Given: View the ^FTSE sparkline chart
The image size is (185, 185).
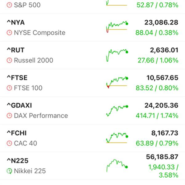Looking at the screenshot, I should pyautogui.click(x=117, y=82).
